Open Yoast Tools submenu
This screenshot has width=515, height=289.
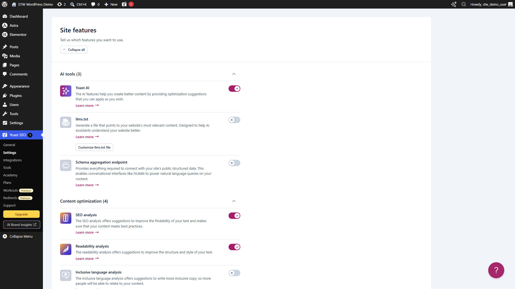(7, 168)
